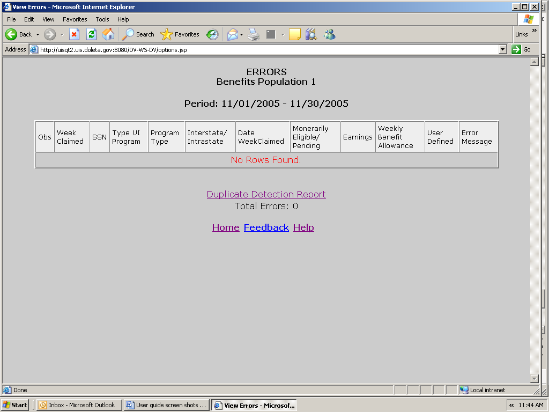Open History clock icon

pyautogui.click(x=212, y=34)
